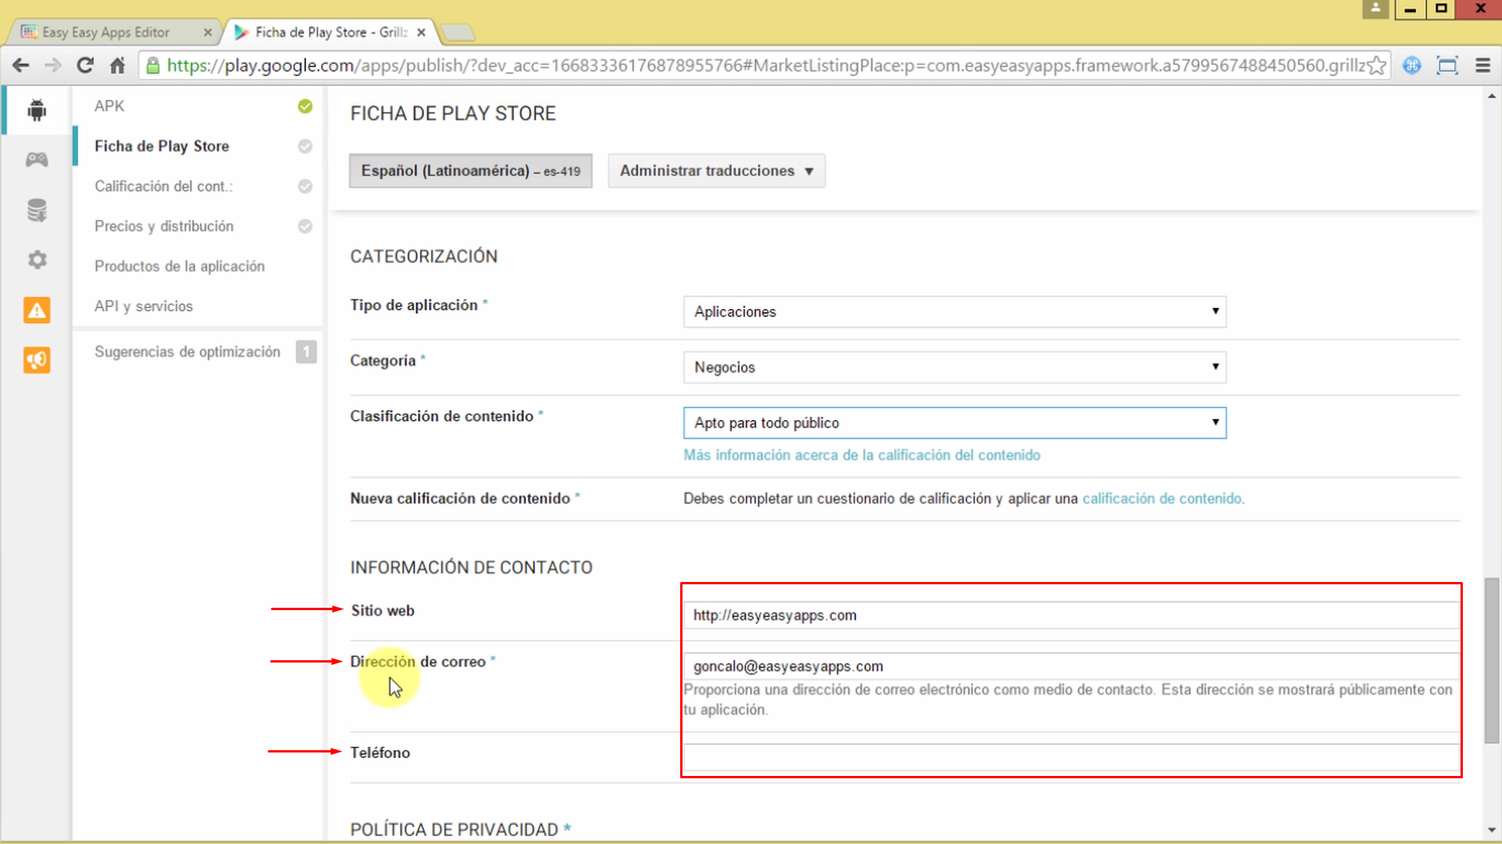Open the orange alerts warning icon
Screen dimensions: 1502x844
(x=37, y=311)
